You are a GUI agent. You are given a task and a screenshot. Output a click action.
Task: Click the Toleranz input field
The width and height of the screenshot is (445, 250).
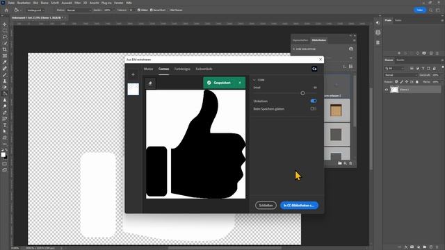click(131, 10)
